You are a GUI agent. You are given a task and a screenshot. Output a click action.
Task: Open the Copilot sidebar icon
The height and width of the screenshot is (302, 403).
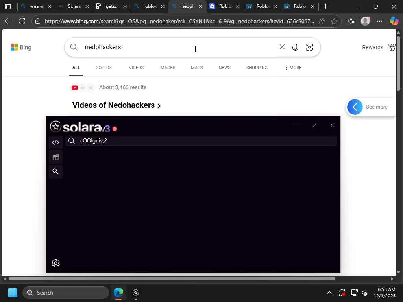point(394,21)
